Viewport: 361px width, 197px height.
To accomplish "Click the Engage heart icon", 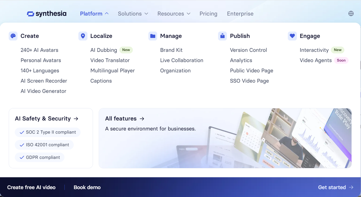I will pyautogui.click(x=292, y=36).
